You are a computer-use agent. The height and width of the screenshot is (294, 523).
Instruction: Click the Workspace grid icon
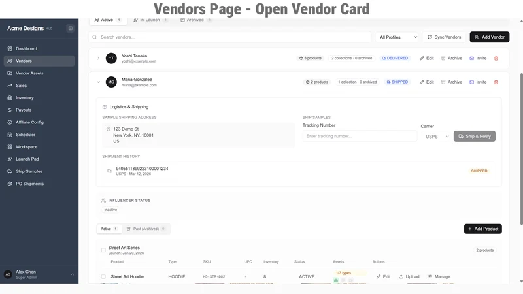tap(10, 147)
